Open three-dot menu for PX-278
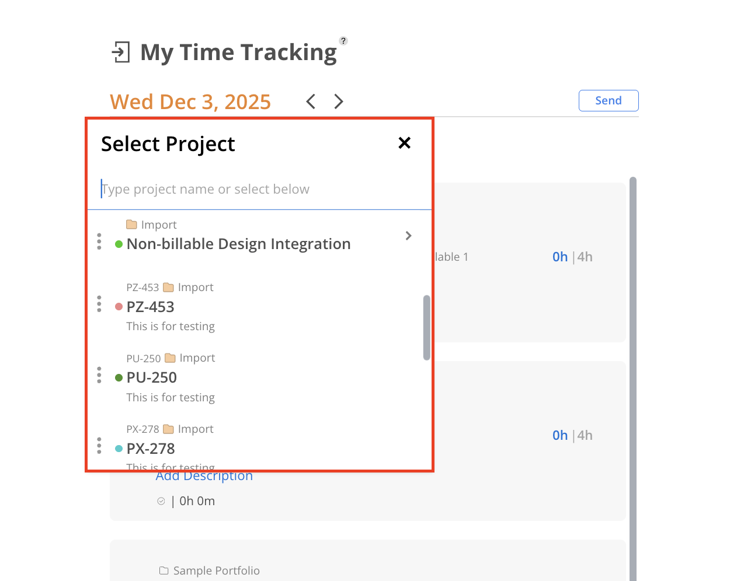The image size is (751, 581). click(x=99, y=446)
